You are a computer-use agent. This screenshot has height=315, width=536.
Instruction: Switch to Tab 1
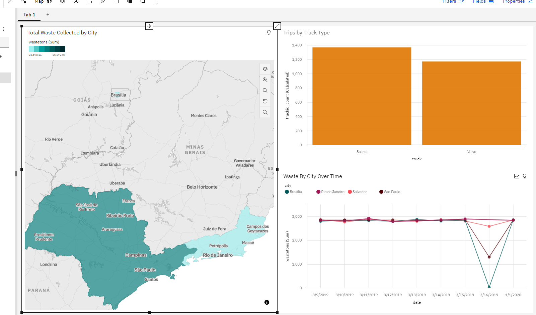tap(29, 15)
